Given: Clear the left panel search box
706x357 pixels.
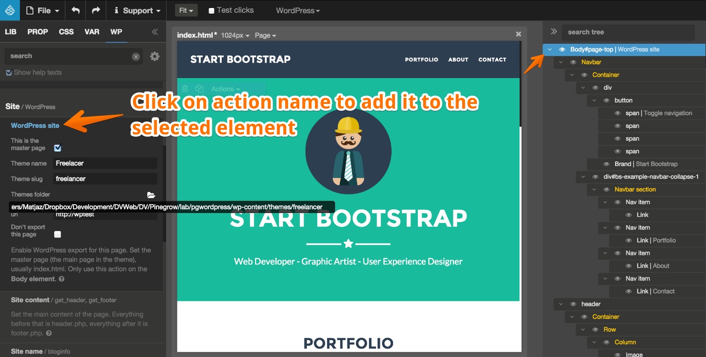Looking at the screenshot, I should (x=136, y=56).
